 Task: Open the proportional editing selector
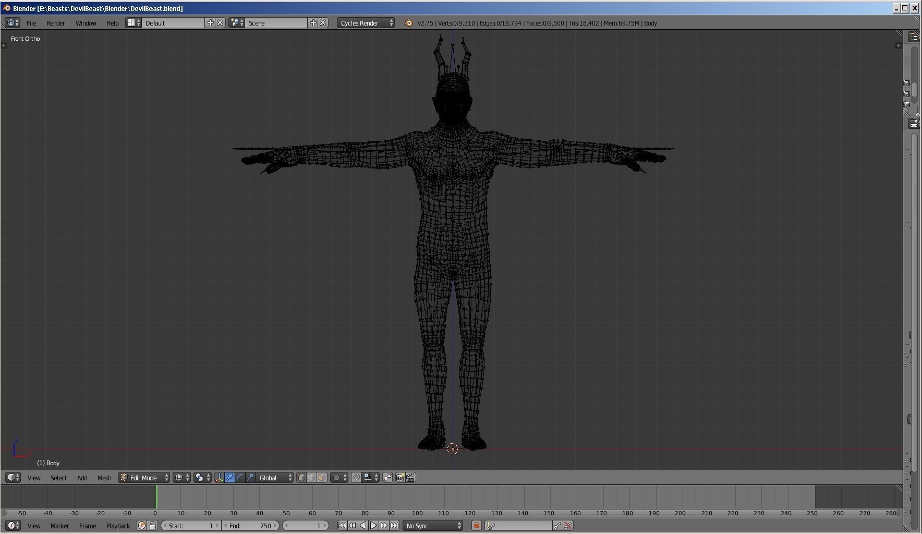339,478
